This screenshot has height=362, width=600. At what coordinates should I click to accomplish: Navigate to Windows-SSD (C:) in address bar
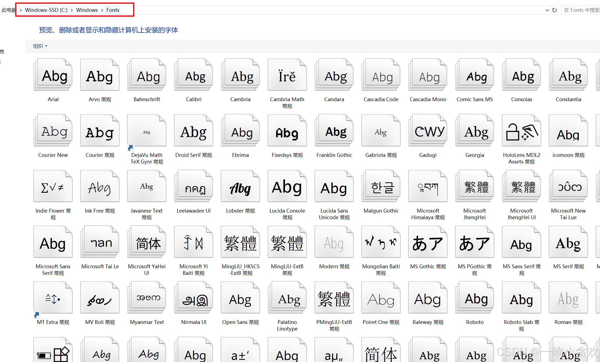46,10
